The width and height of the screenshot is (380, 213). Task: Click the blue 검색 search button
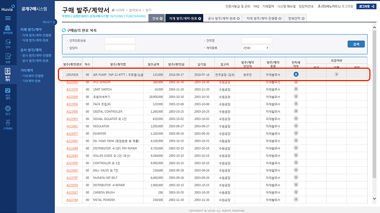coord(356,44)
